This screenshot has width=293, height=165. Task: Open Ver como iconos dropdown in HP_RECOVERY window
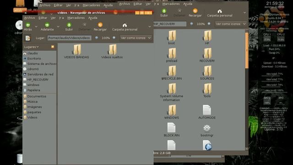tap(231, 24)
